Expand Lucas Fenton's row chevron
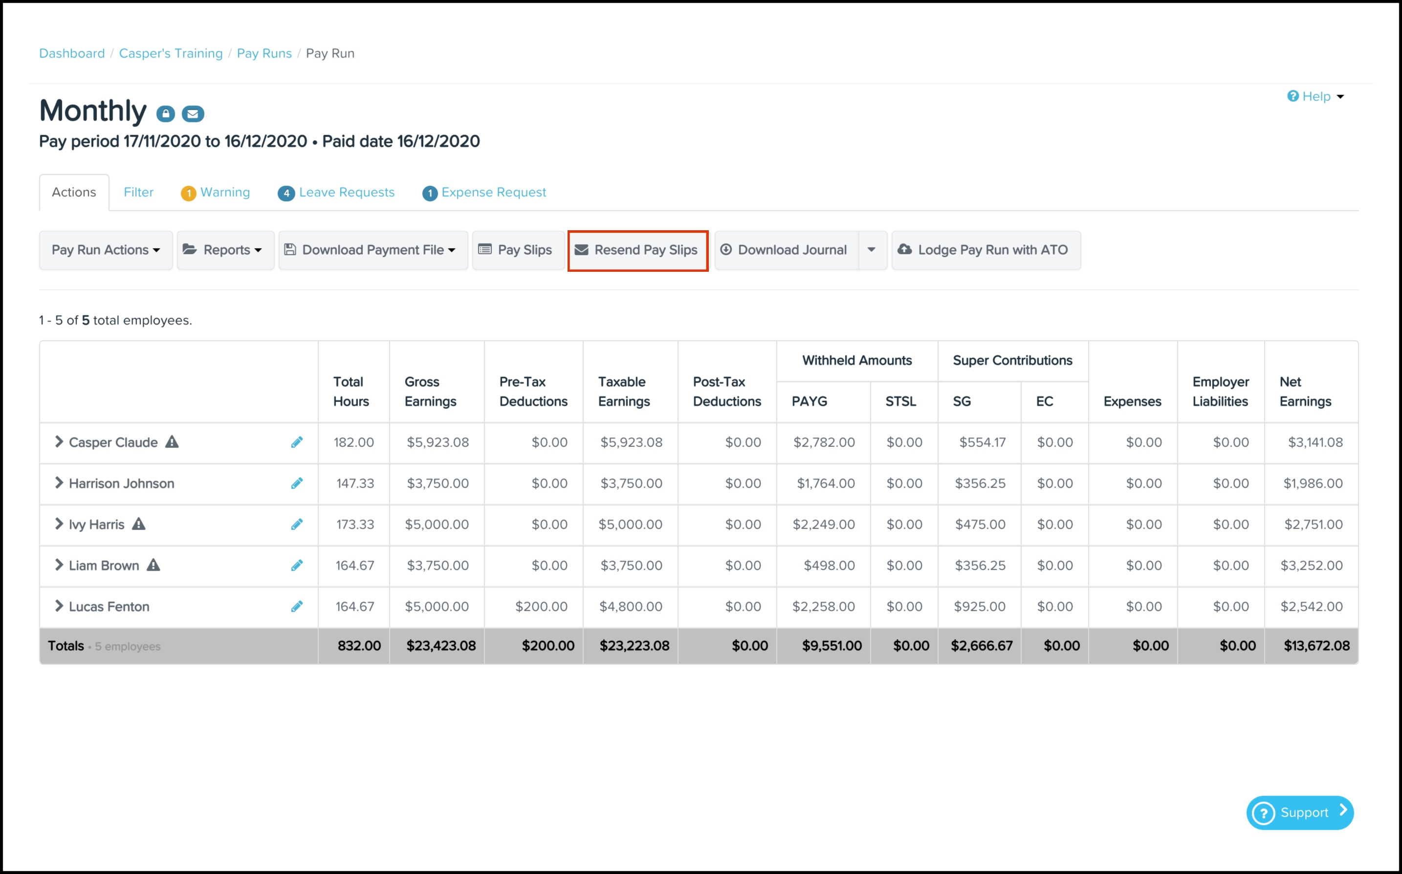 coord(58,606)
